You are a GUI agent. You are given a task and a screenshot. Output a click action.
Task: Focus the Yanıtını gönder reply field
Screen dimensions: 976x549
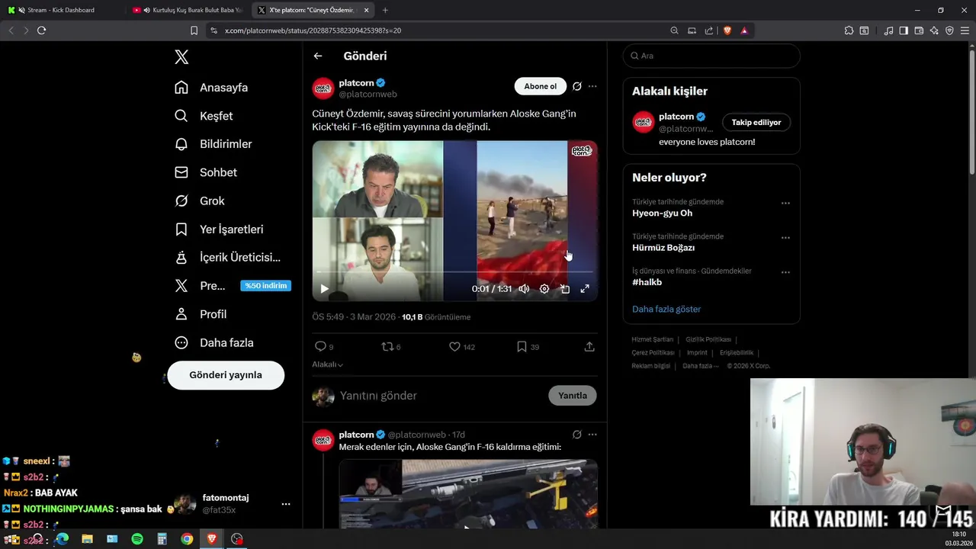click(441, 396)
